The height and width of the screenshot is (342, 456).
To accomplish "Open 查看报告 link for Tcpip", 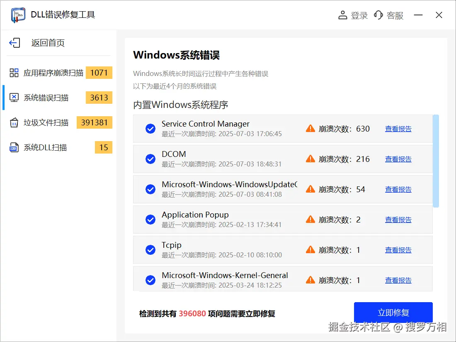I will (398, 250).
